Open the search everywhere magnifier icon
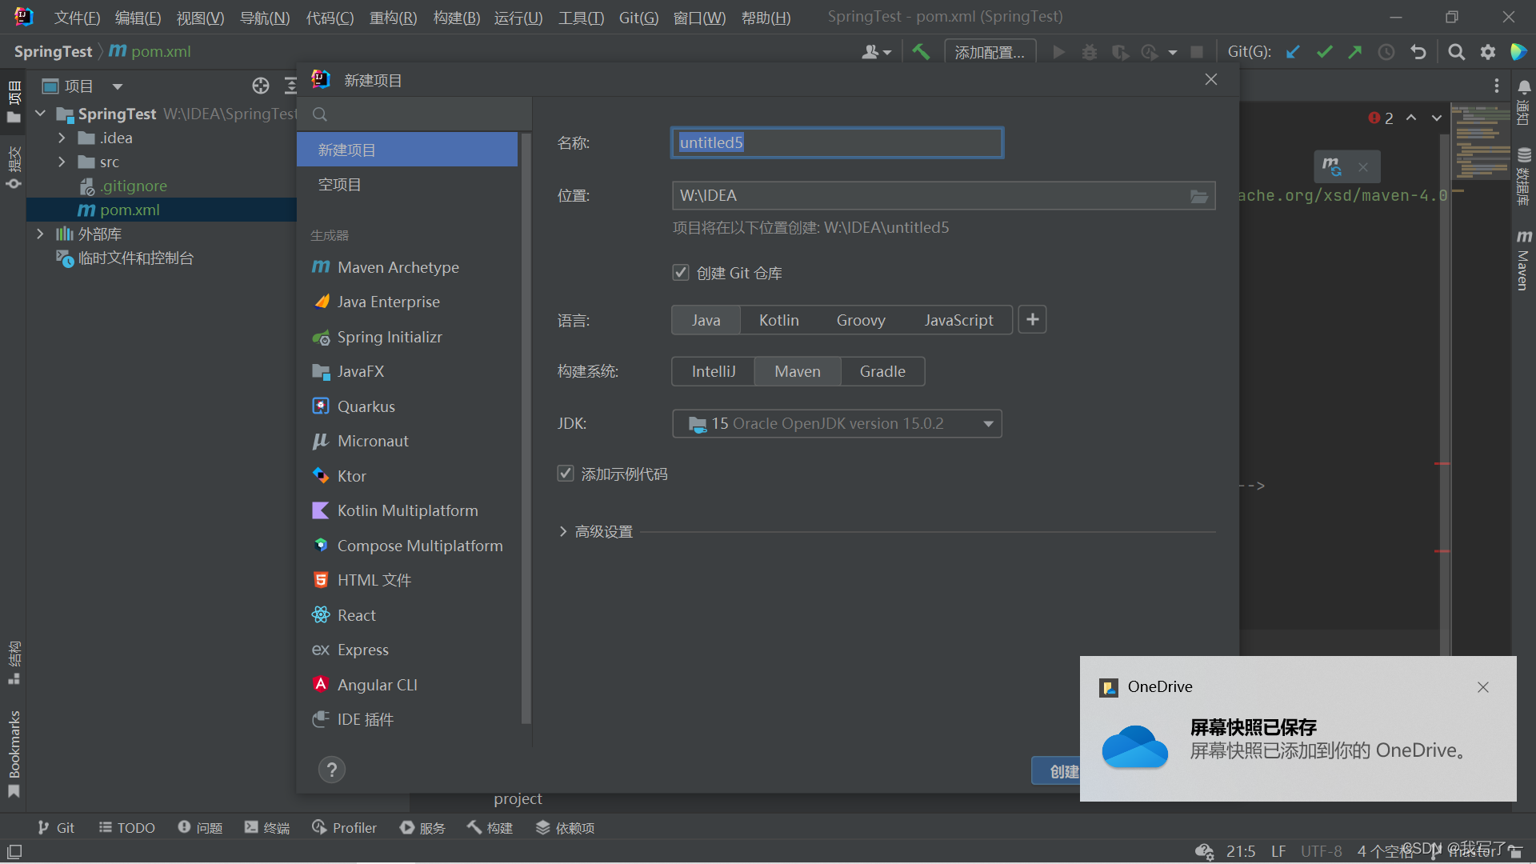Screen dimensions: 1536x864 click(x=1457, y=52)
